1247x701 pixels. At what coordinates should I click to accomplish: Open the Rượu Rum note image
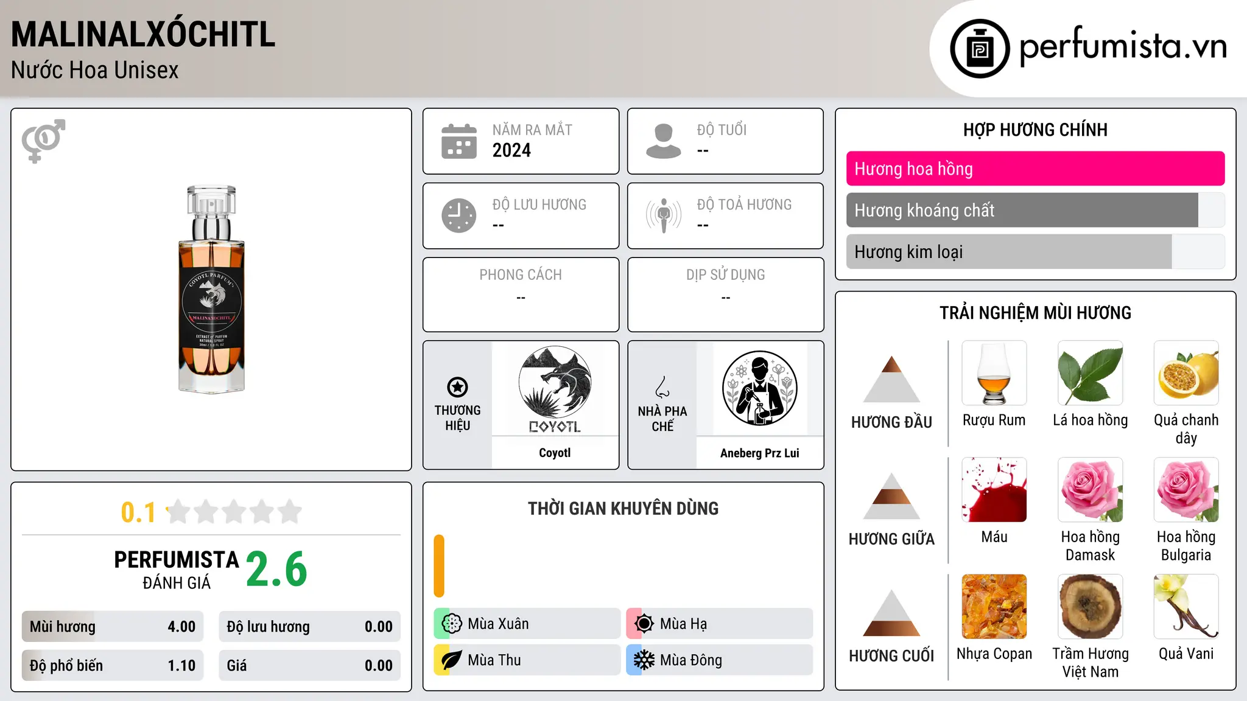994,373
